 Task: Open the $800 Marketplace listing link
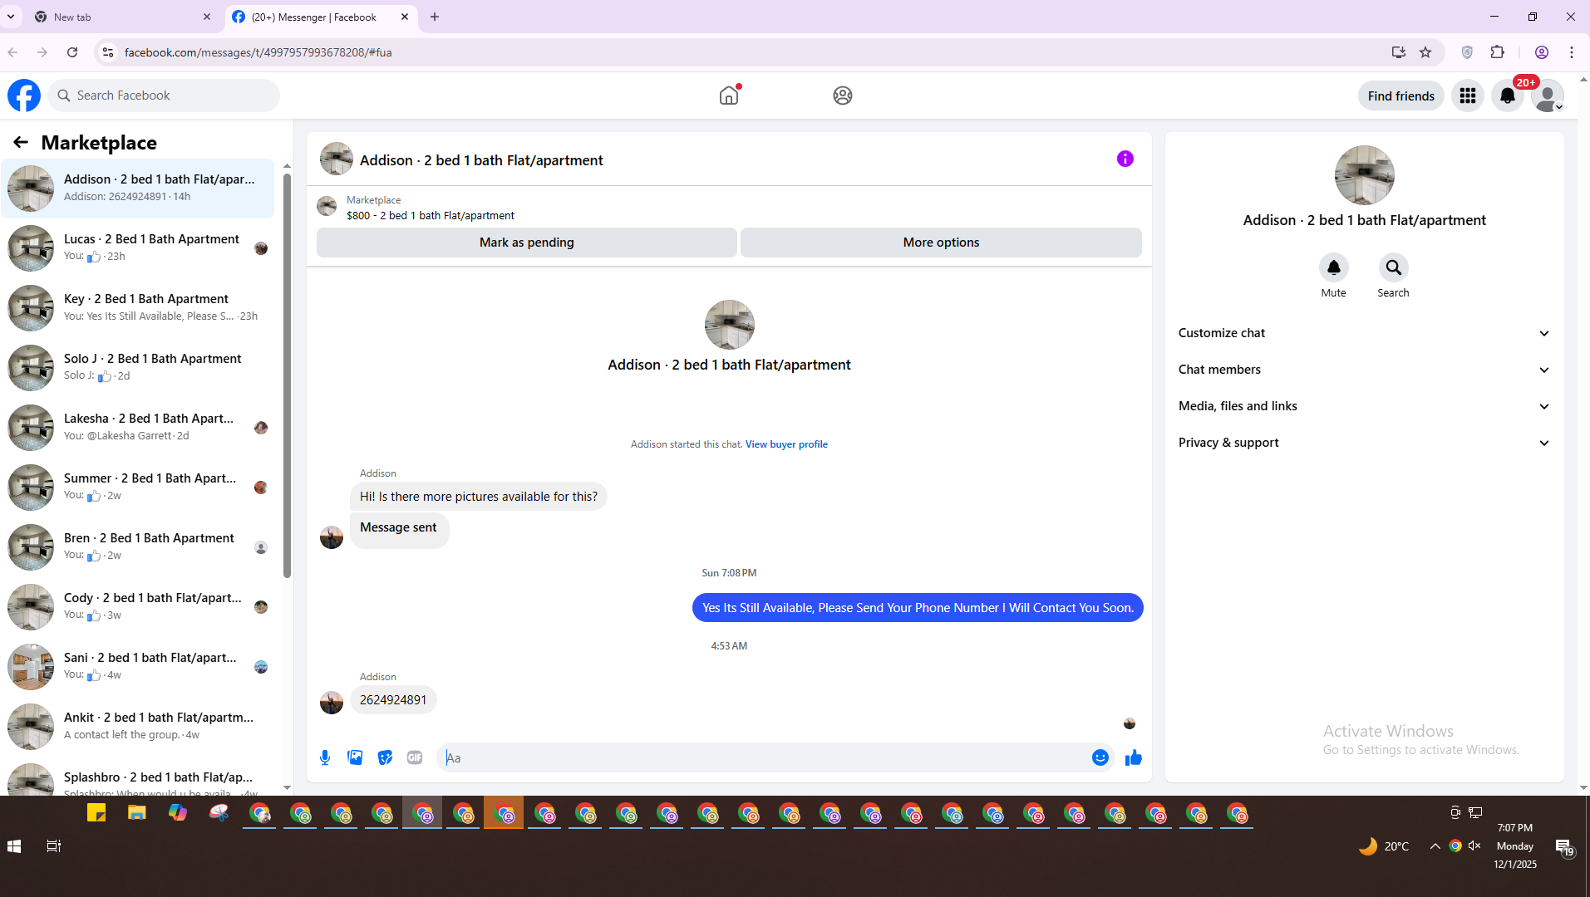click(x=431, y=215)
